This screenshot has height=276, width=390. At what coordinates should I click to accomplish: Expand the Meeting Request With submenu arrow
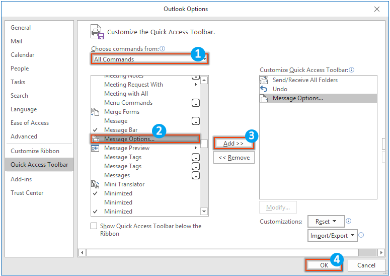(195, 85)
